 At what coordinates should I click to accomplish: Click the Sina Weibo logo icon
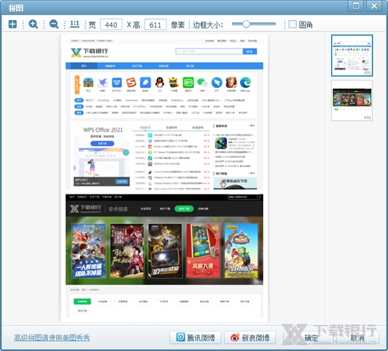pyautogui.click(x=233, y=337)
